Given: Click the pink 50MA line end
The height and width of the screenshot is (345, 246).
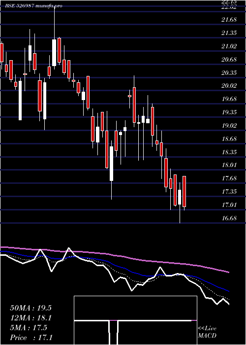Looking at the screenshot, I should [229, 273].
